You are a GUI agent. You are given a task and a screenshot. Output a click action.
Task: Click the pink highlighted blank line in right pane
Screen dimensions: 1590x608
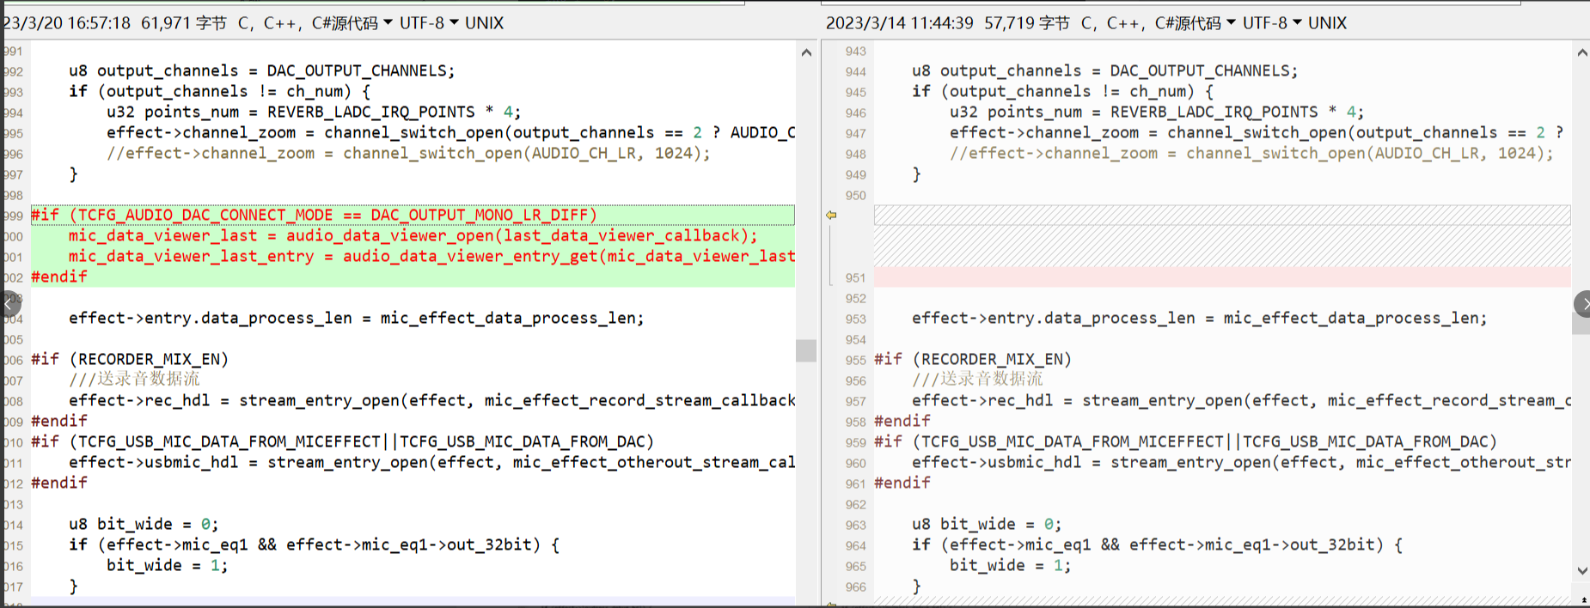pyautogui.click(x=1222, y=277)
